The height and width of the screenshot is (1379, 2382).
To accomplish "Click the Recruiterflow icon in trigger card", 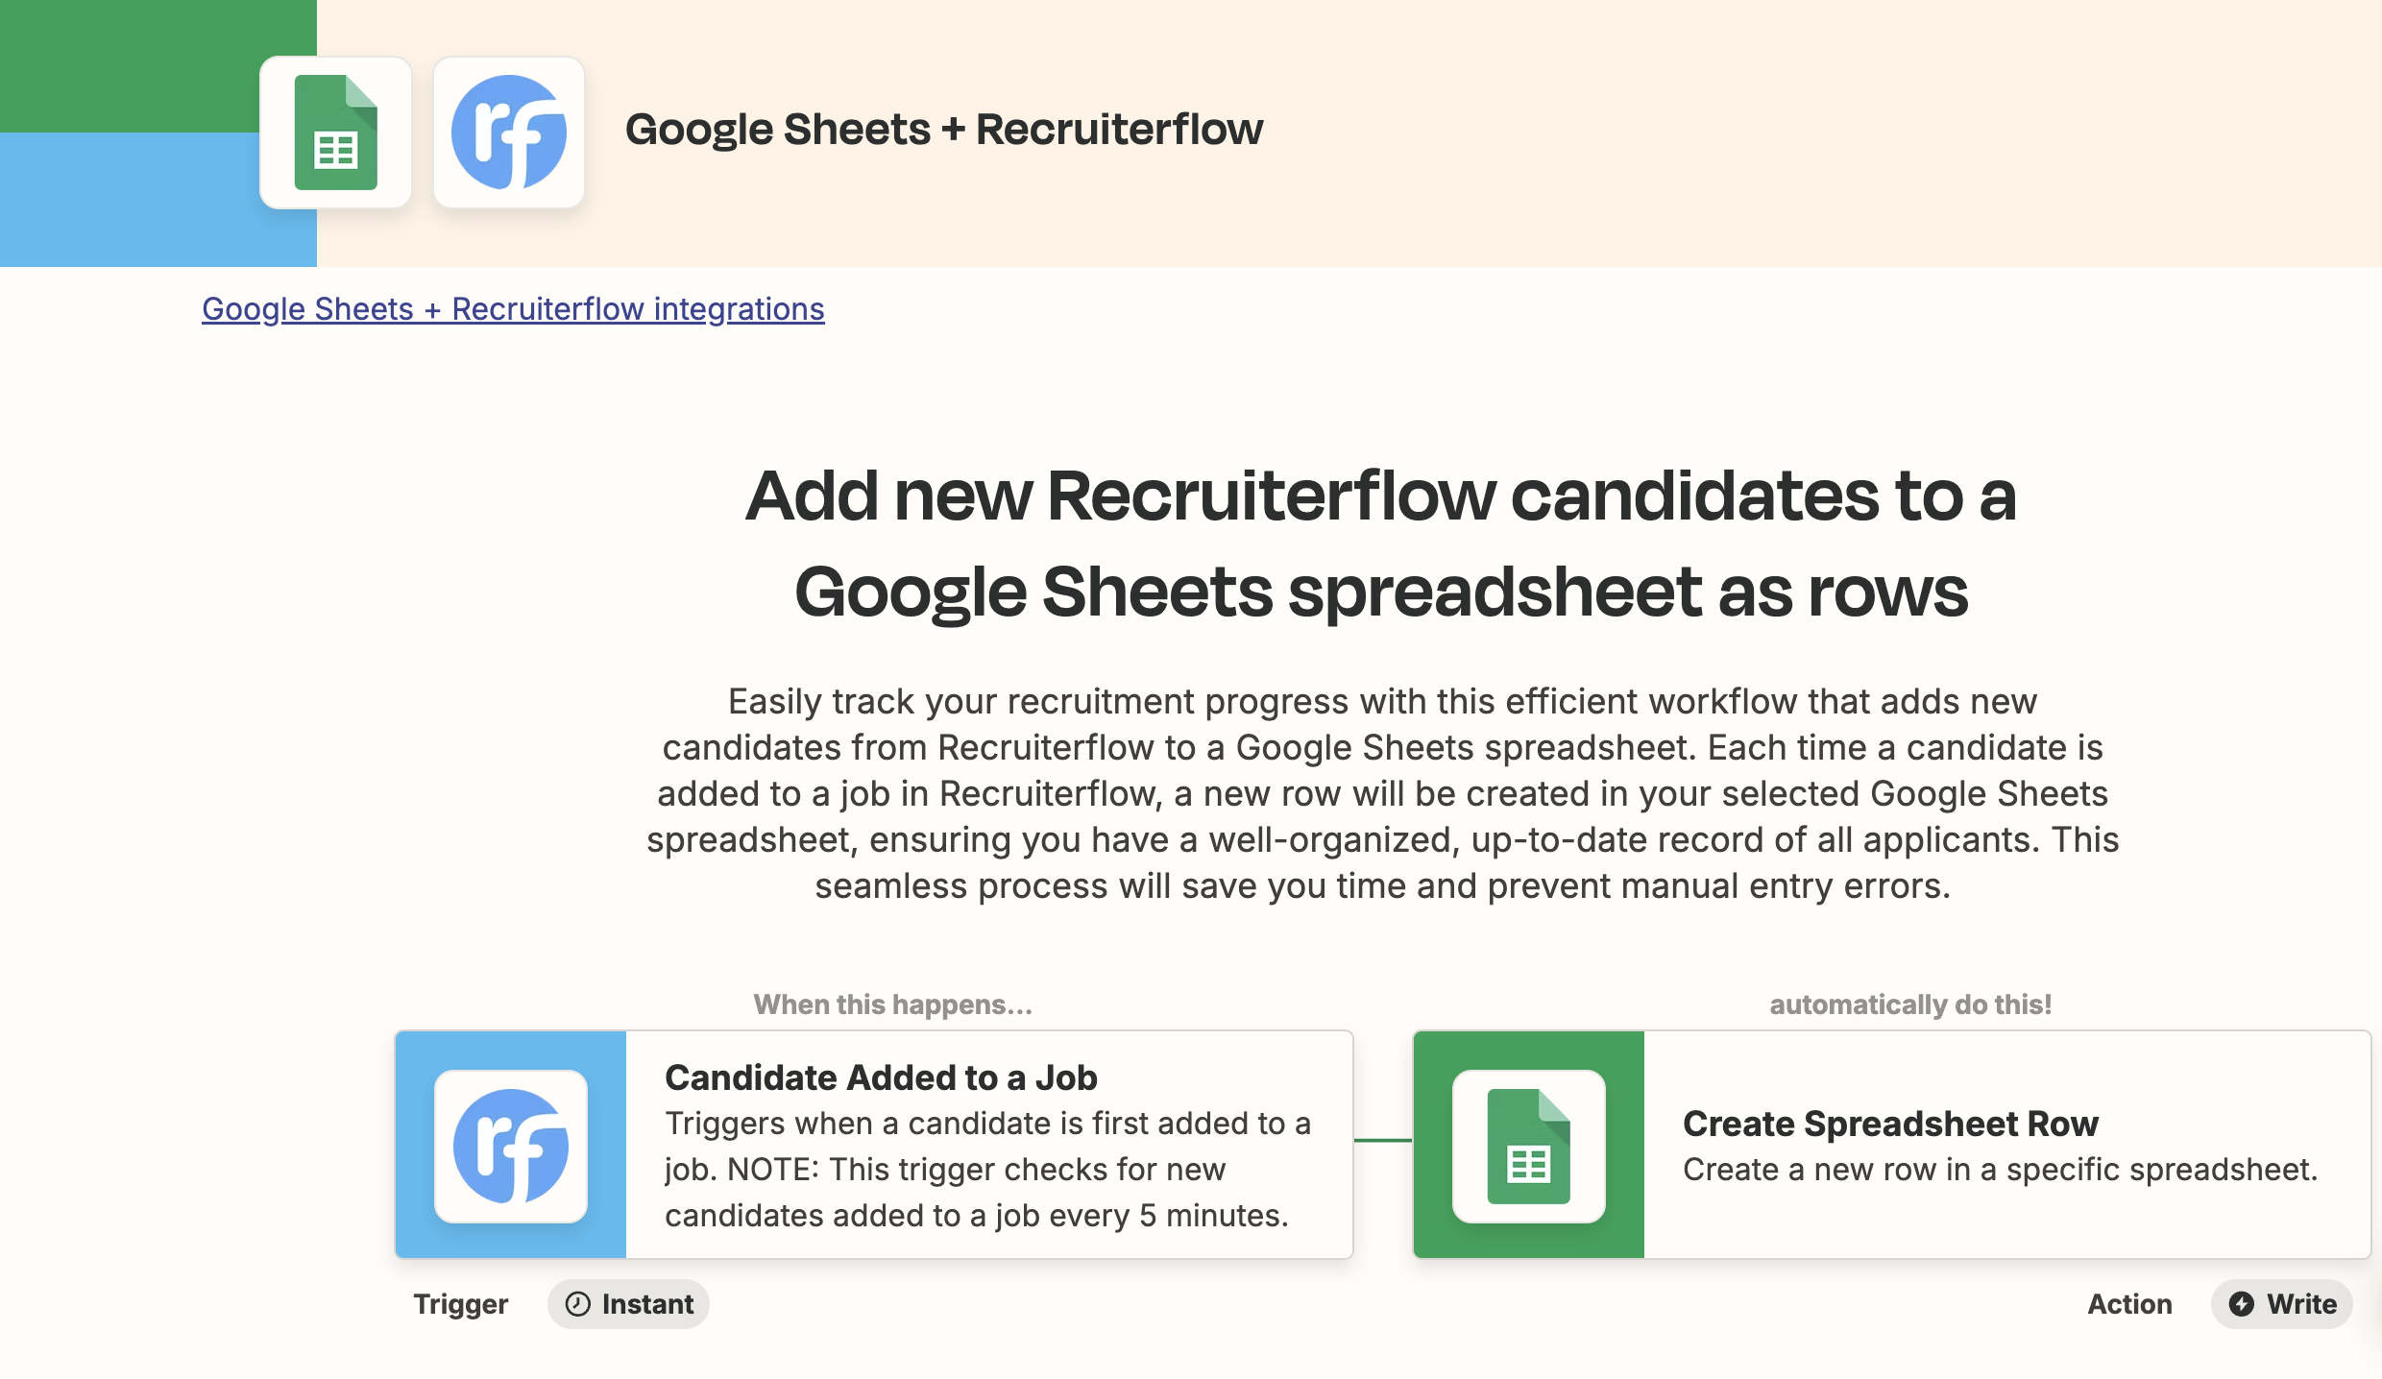I will pos(511,1146).
